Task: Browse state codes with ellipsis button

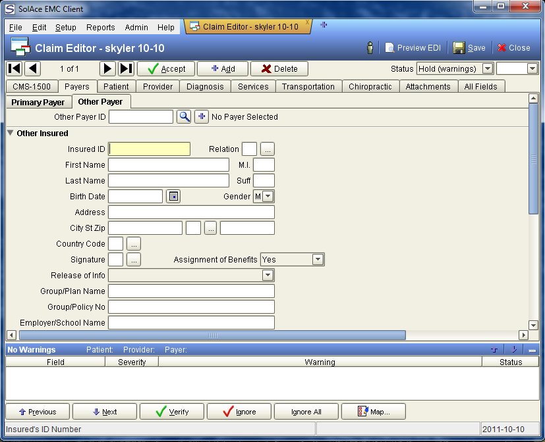Action: (x=211, y=228)
